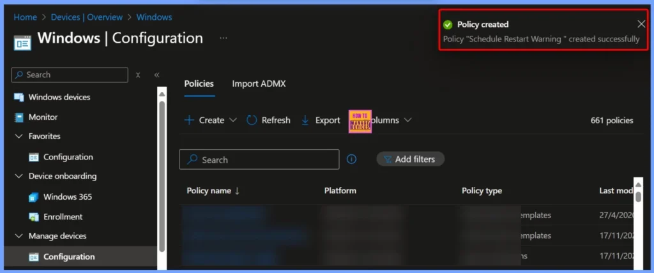
Task: Collapse the sidebar with double-chevron icon
Action: [156, 75]
